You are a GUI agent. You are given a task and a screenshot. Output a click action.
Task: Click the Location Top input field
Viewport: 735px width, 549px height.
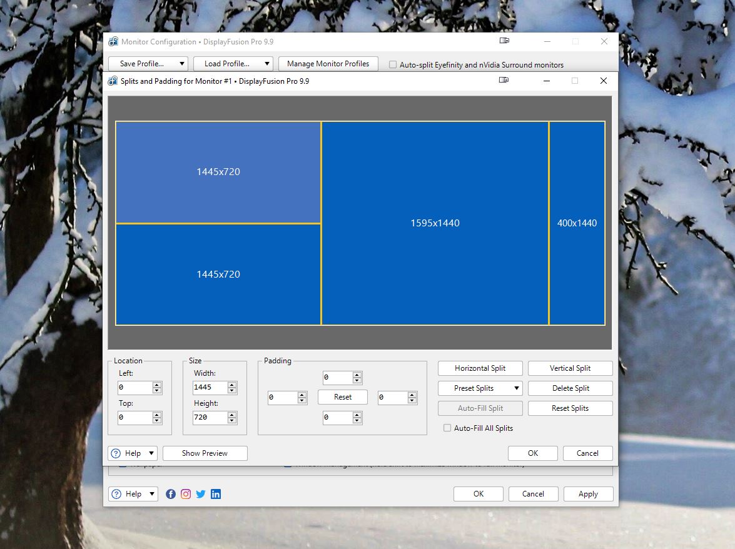[135, 417]
